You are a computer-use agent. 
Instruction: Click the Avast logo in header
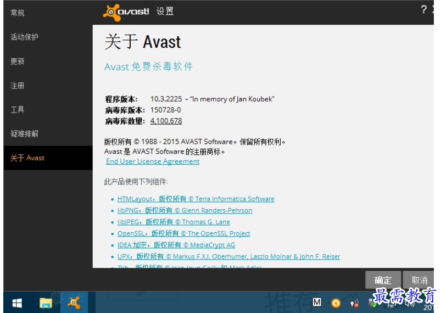coord(126,12)
